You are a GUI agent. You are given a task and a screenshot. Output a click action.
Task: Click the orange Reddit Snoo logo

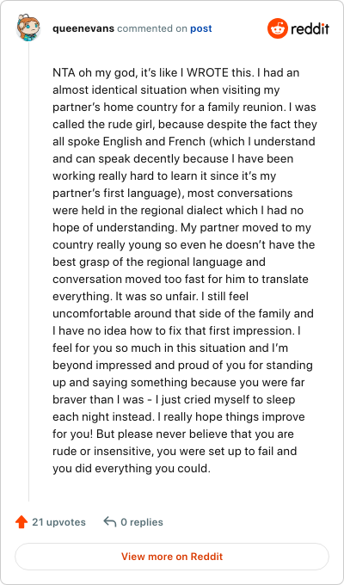point(278,28)
